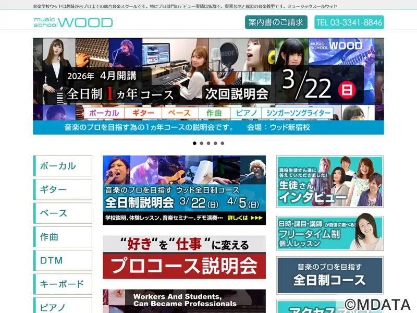
Task: Open the Workers And Students banner
Action: [x=185, y=302]
